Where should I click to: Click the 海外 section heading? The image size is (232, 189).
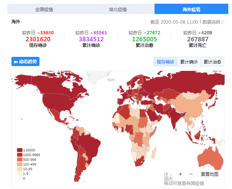(16, 22)
